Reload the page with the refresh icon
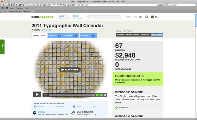 165,5
